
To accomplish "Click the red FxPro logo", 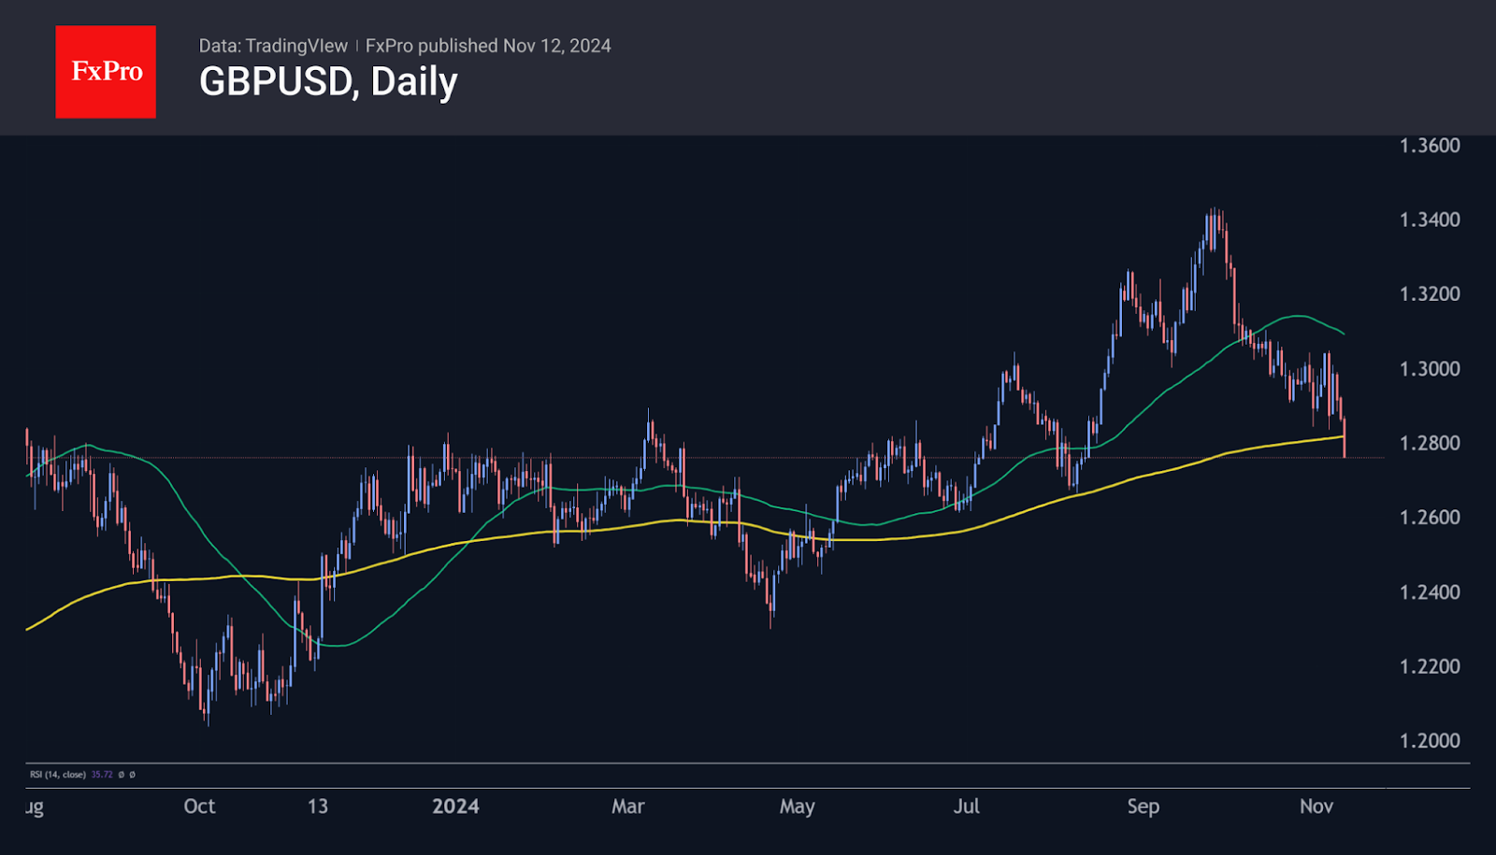I will pyautogui.click(x=106, y=72).
